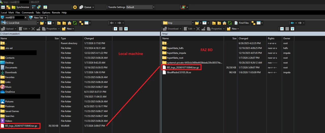Go to home directory in remote panel
Image resolution: width=325 pixels, height=133 pixels.
pos(224,23)
